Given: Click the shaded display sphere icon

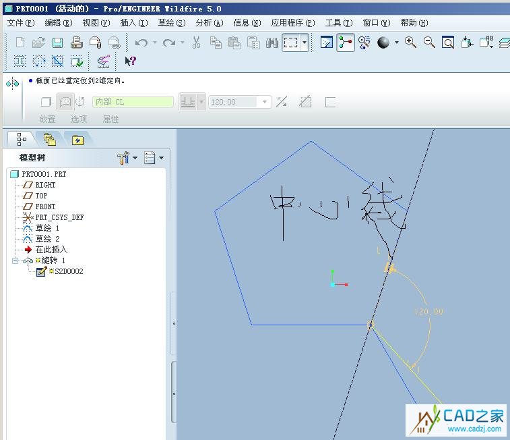Looking at the screenshot, I should (x=383, y=43).
